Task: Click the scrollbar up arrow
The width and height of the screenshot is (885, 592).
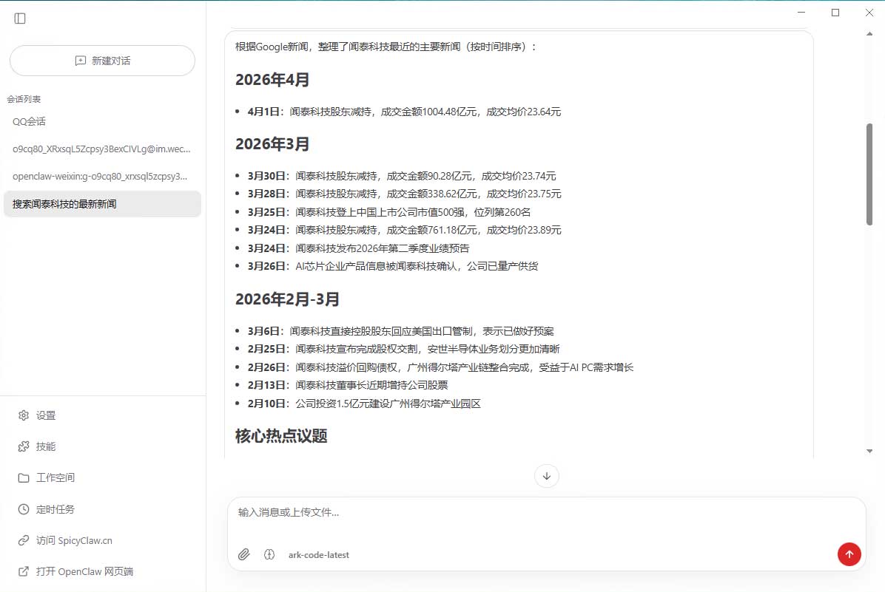Action: pyautogui.click(x=869, y=34)
